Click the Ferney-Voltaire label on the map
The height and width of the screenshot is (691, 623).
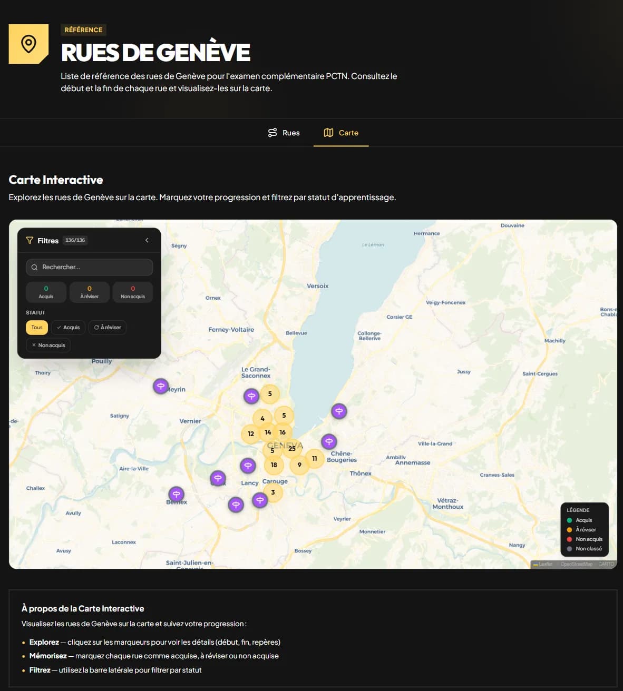(x=231, y=330)
